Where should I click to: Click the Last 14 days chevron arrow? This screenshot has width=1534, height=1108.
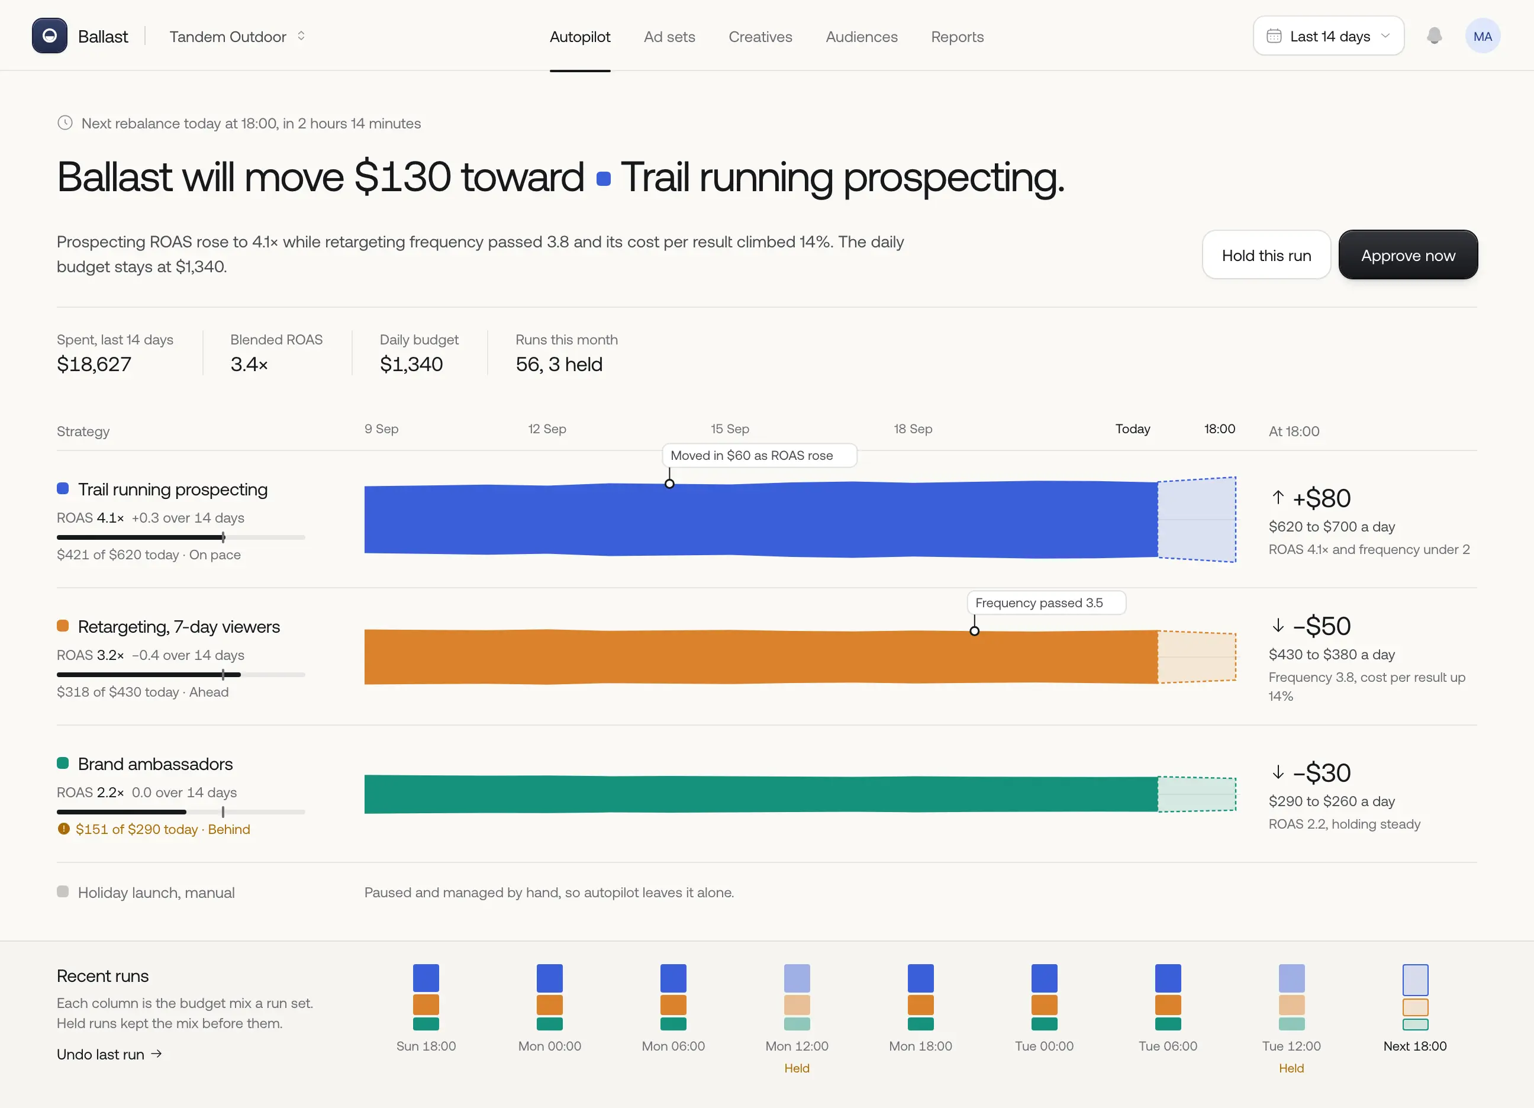tap(1385, 36)
